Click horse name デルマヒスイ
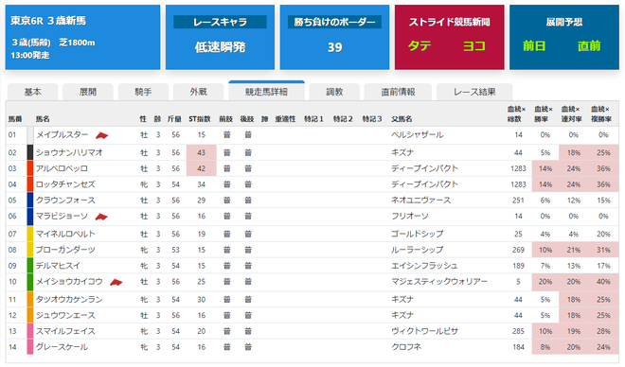The width and height of the screenshot is (625, 367). pos(58,266)
